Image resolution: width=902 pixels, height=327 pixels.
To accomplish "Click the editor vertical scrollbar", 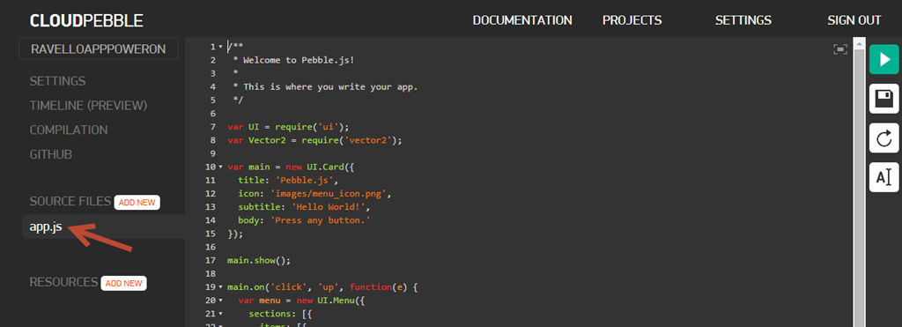I will pos(859,182).
